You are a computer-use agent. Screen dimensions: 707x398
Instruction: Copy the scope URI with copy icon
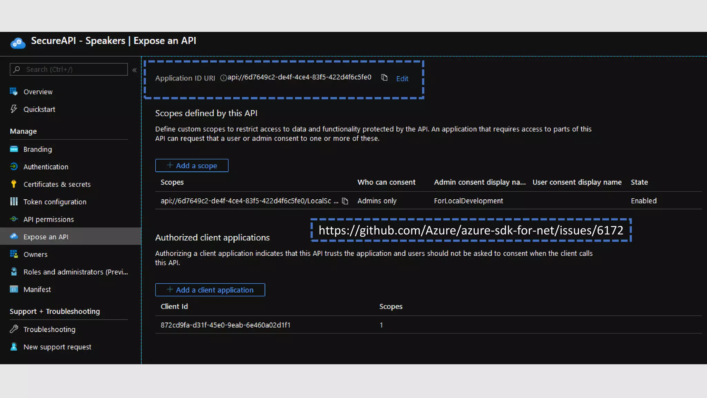tap(345, 201)
